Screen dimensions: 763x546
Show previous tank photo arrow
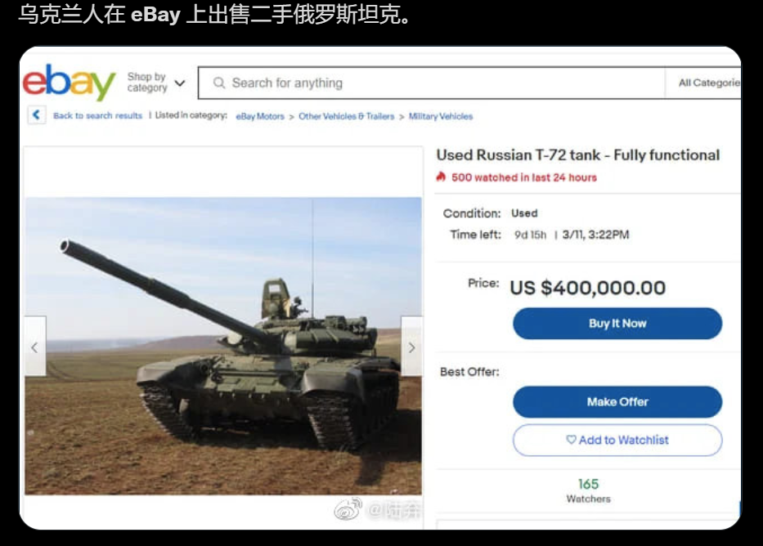point(35,347)
